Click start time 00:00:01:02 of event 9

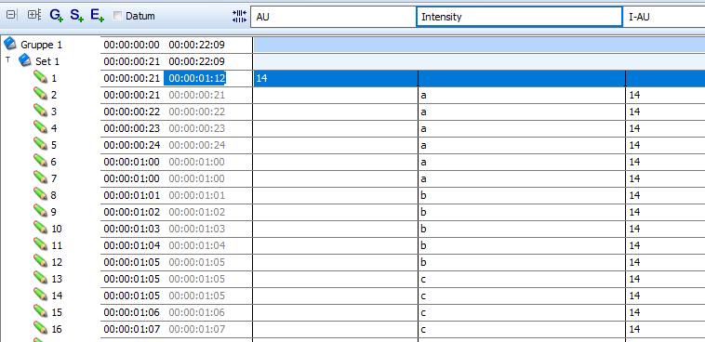click(x=131, y=212)
